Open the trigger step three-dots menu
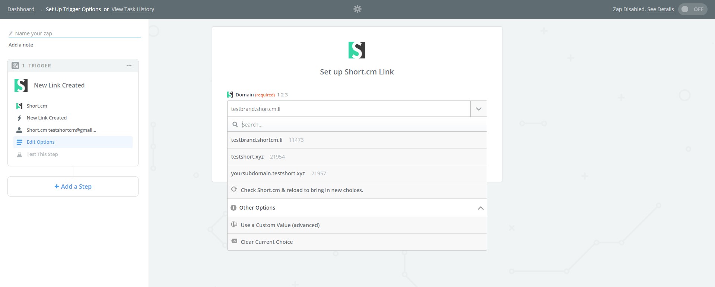 129,66
